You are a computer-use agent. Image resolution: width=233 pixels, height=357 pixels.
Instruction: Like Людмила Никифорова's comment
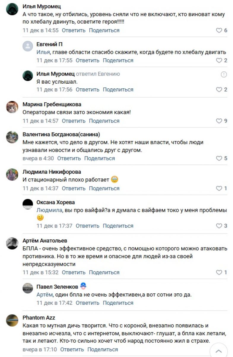click(x=219, y=188)
